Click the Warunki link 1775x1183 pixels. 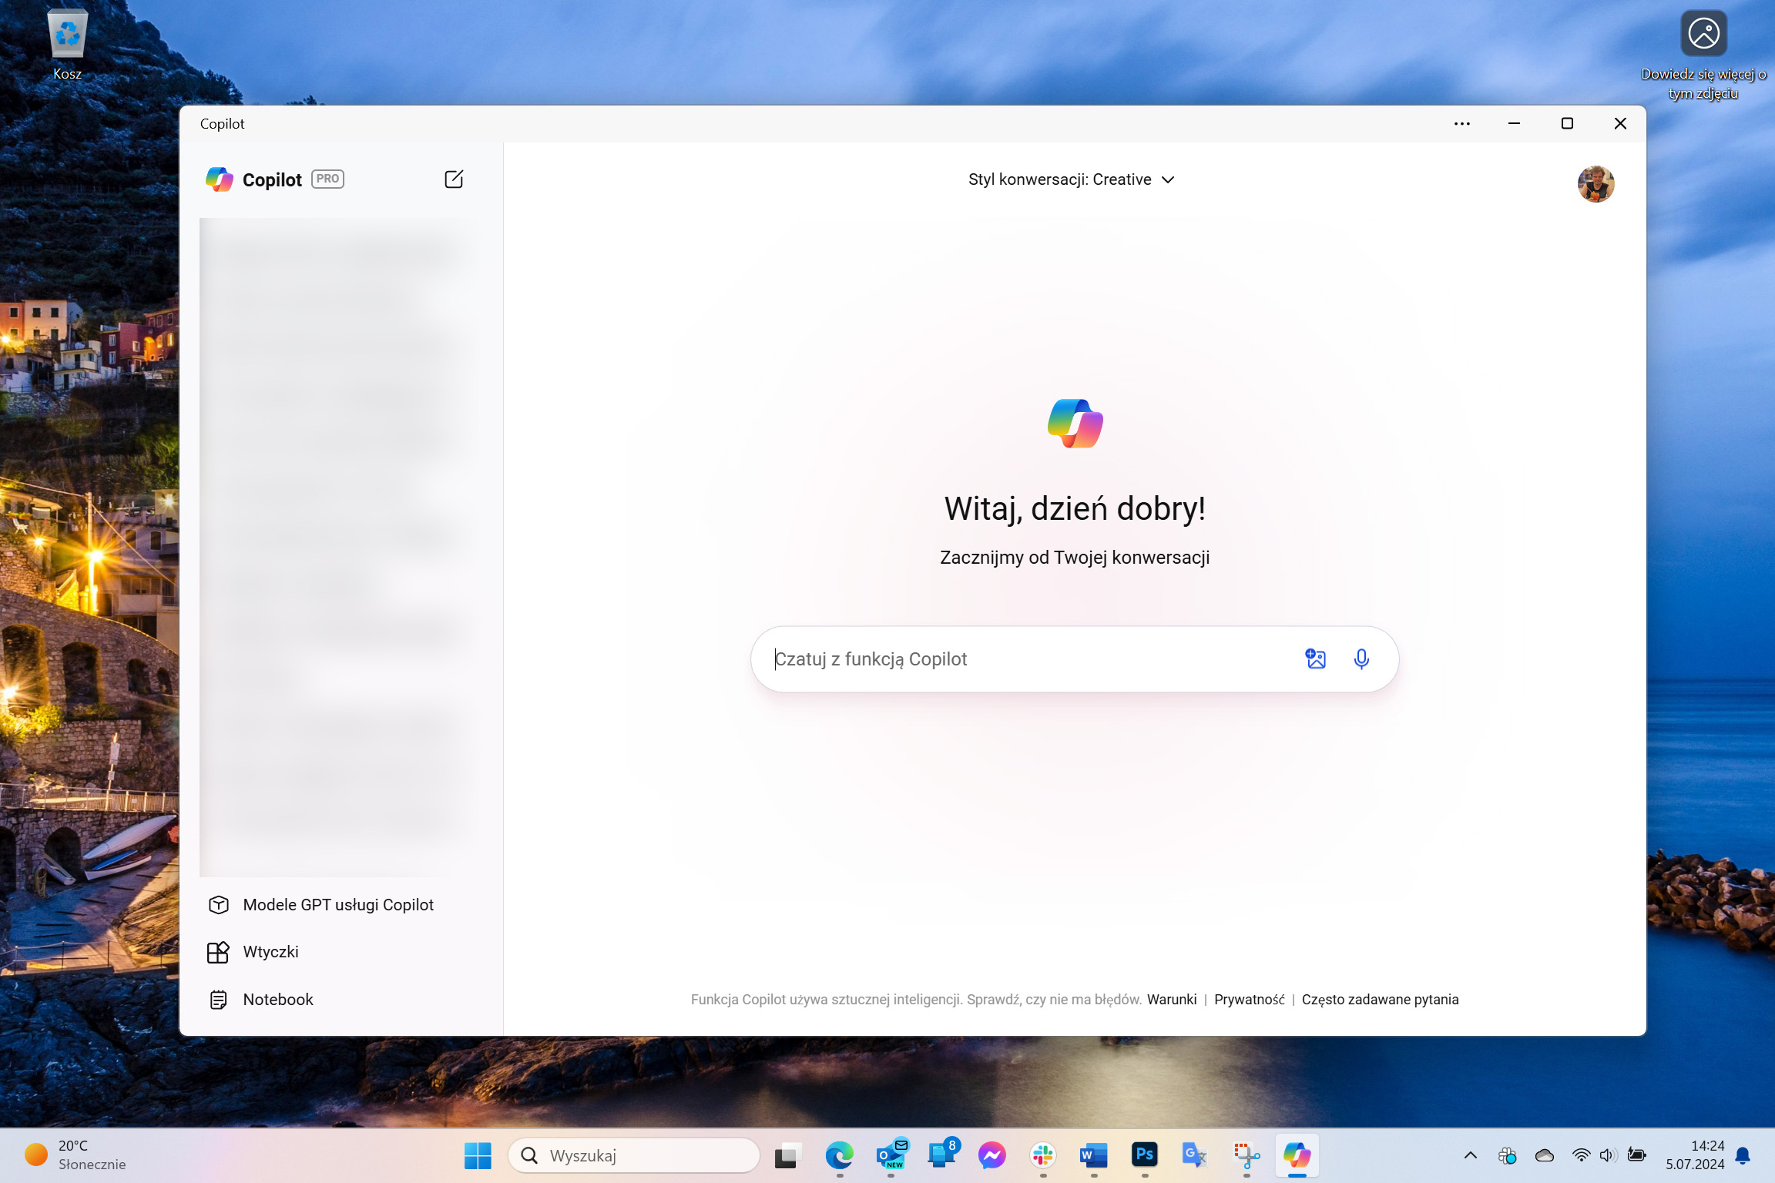coord(1171,1000)
